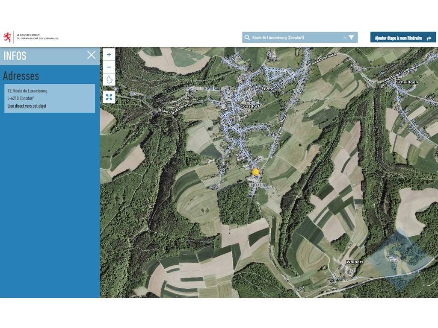Click the yellow location marker on map
This screenshot has height=328, width=438.
coord(256,172)
